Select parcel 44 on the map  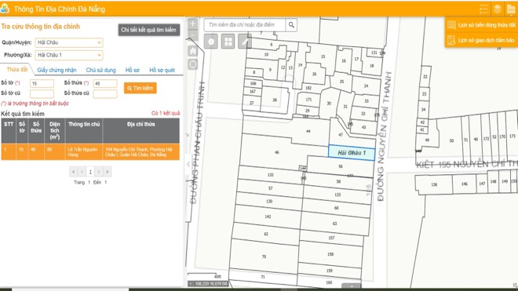click(308, 131)
